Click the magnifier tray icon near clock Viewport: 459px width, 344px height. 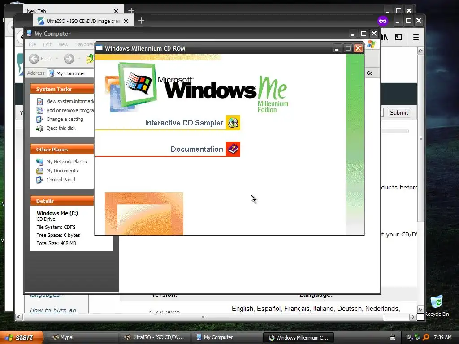point(426,337)
